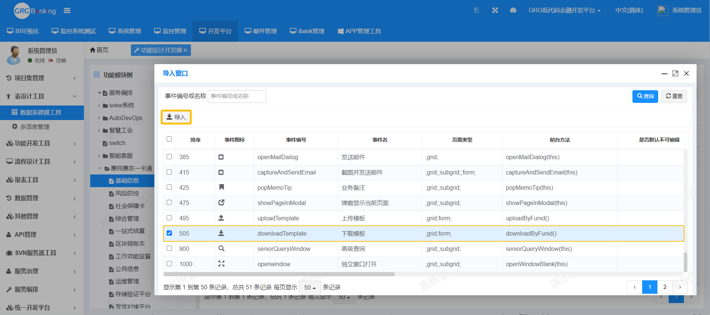Image resolution: width=710 pixels, height=315 pixels.
Task: Click the openMailDialog envelope event icon
Action: (x=221, y=157)
